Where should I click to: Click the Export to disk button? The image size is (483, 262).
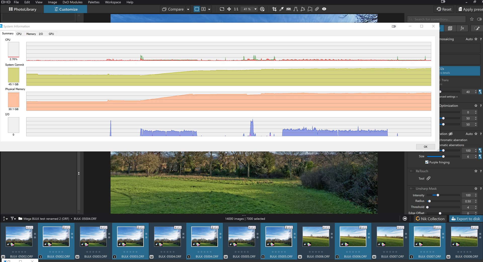click(x=465, y=219)
